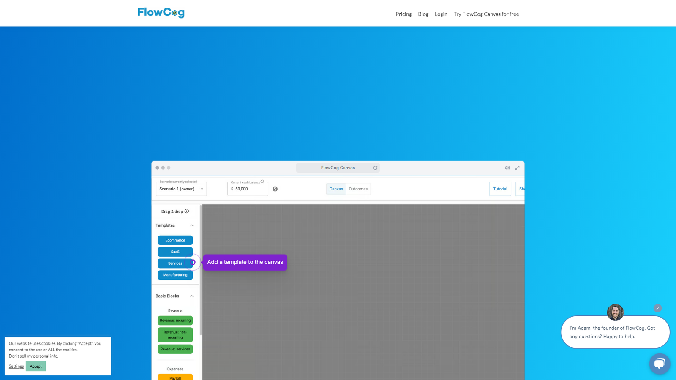The height and width of the screenshot is (380, 676).
Task: Open the Pricing page
Action: point(403,14)
